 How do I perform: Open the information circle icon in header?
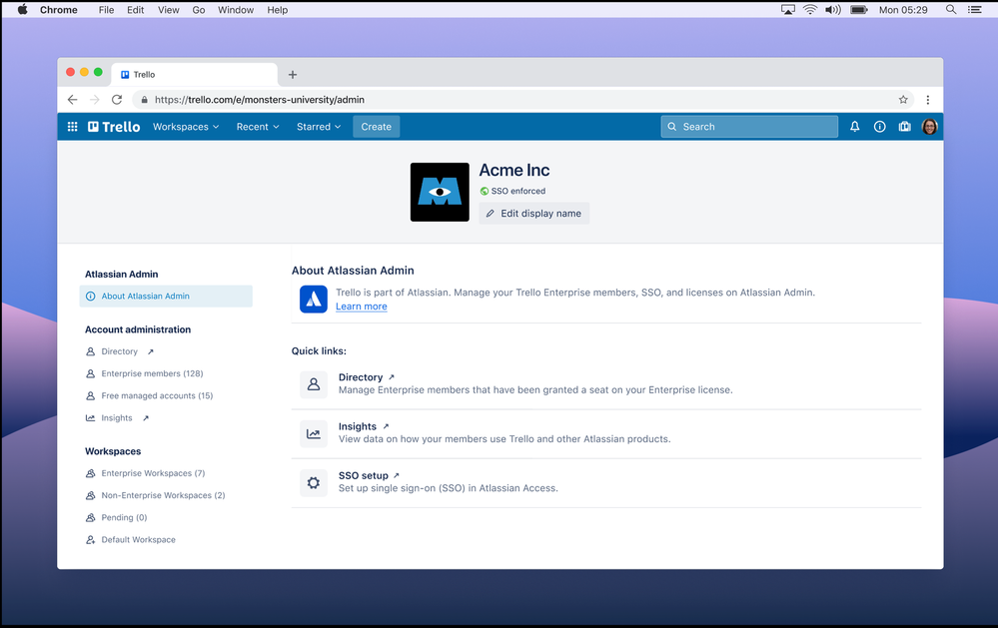click(x=879, y=127)
